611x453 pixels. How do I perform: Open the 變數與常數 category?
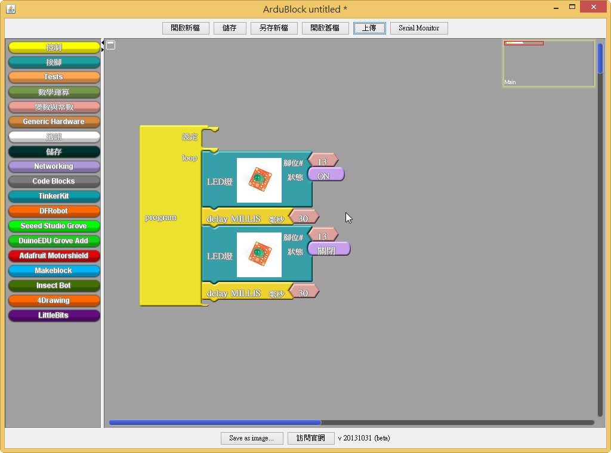[x=54, y=107]
